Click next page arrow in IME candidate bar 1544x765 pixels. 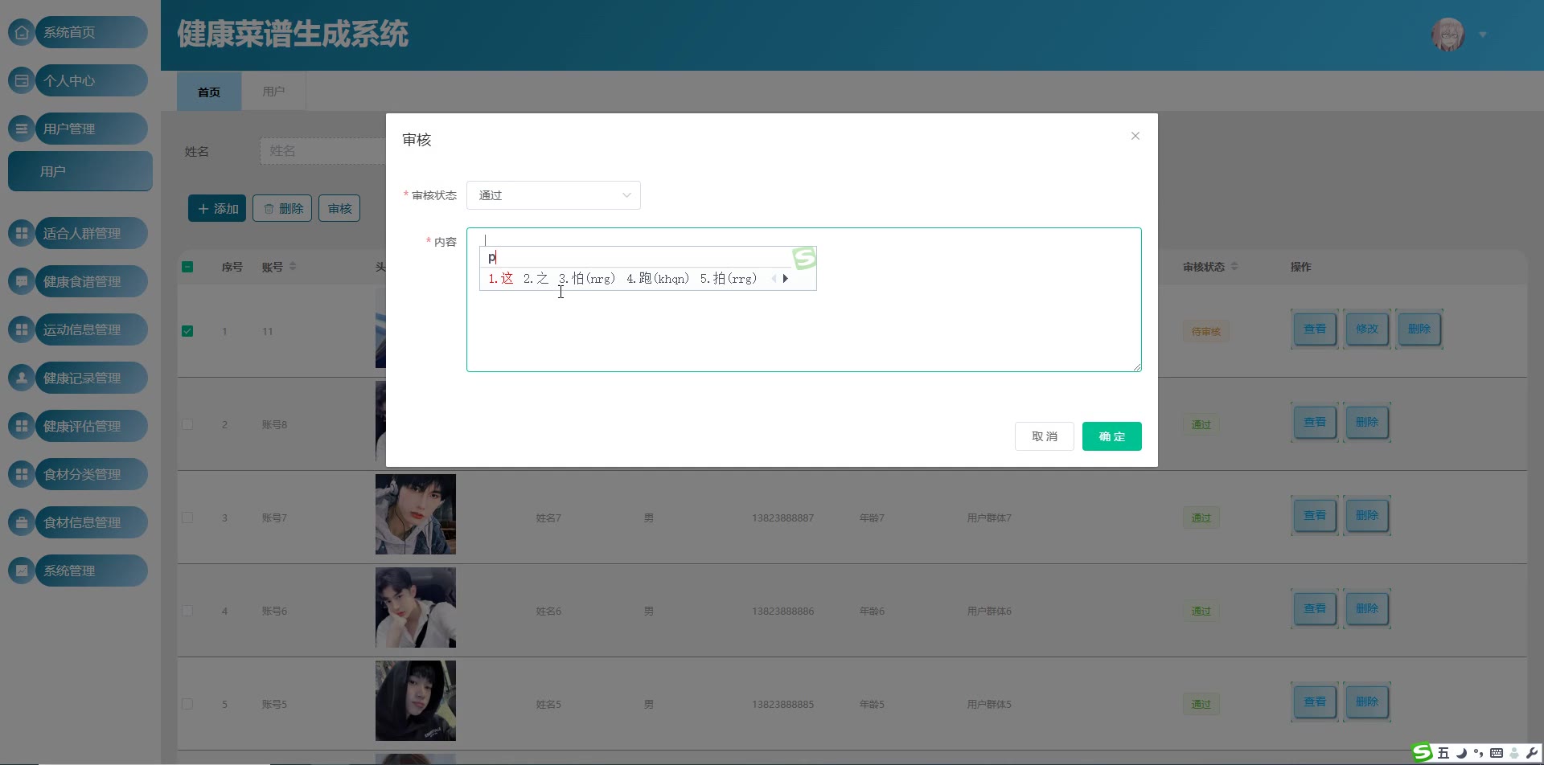tap(786, 279)
